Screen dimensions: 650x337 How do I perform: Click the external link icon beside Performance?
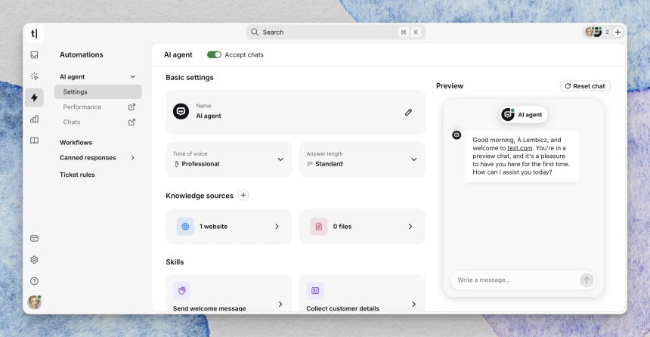[x=132, y=107]
